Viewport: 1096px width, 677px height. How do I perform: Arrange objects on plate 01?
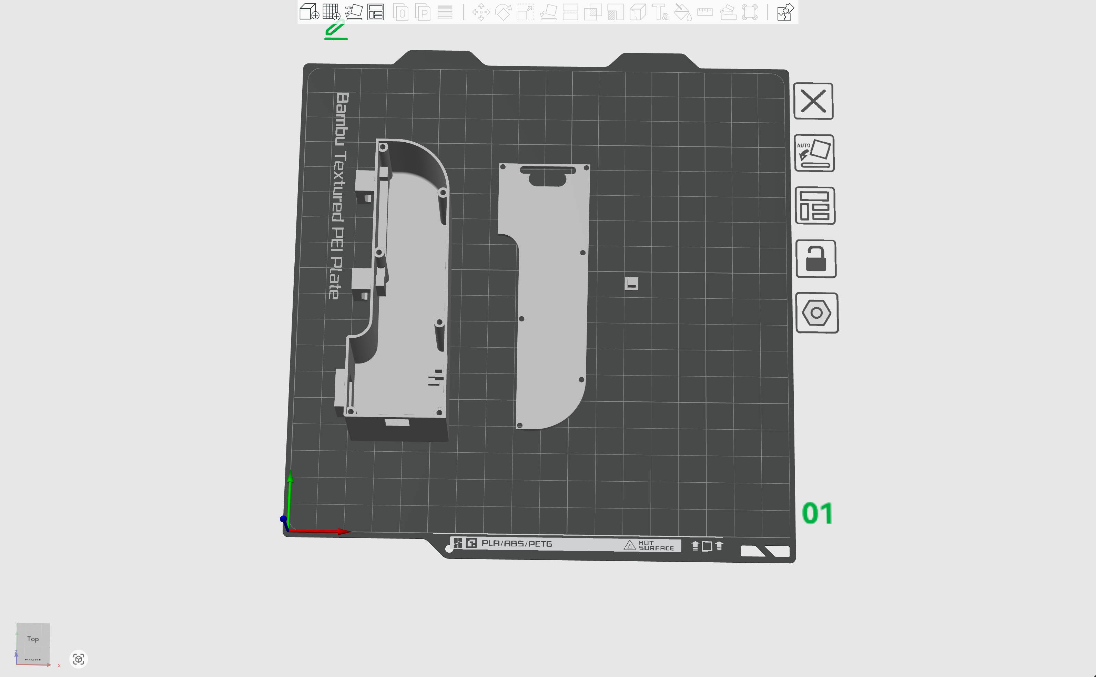(815, 206)
